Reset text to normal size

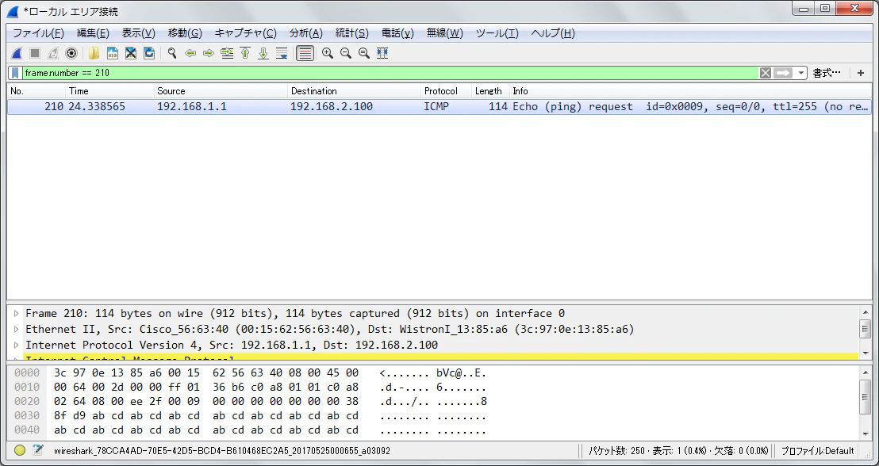click(364, 53)
